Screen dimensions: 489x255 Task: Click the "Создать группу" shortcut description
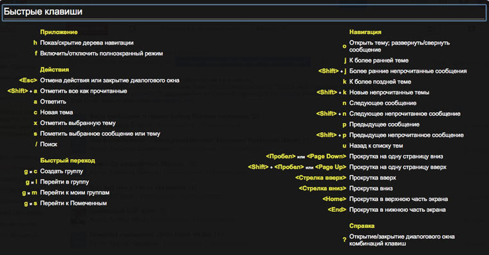pos(61,171)
